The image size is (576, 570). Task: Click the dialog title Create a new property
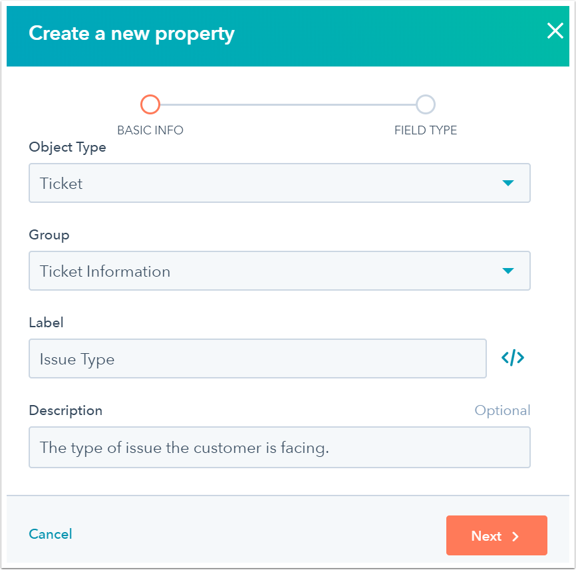click(x=132, y=33)
